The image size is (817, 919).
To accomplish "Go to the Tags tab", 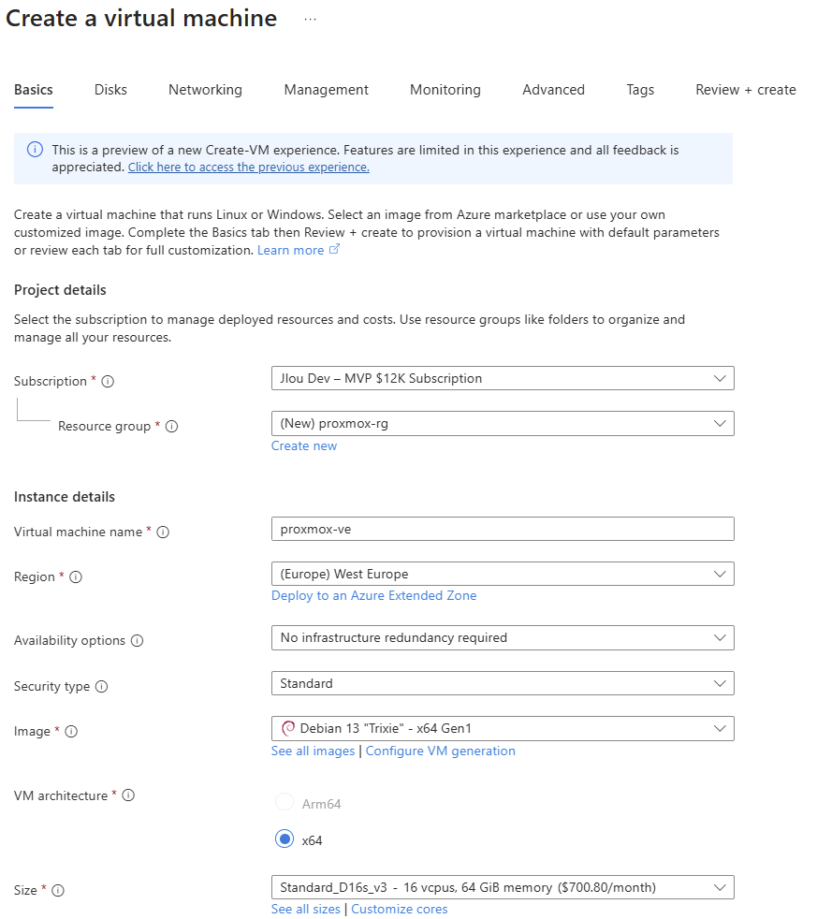I will [640, 90].
